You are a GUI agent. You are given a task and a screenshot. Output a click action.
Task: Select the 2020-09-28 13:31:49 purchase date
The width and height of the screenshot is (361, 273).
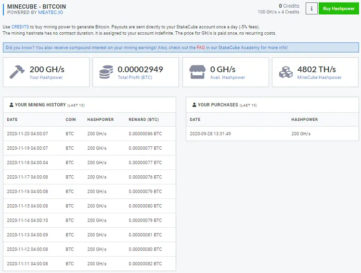coord(210,134)
